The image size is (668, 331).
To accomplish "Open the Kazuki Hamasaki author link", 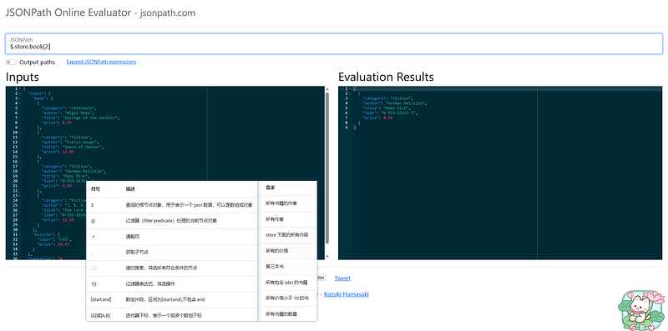I will coord(347,294).
